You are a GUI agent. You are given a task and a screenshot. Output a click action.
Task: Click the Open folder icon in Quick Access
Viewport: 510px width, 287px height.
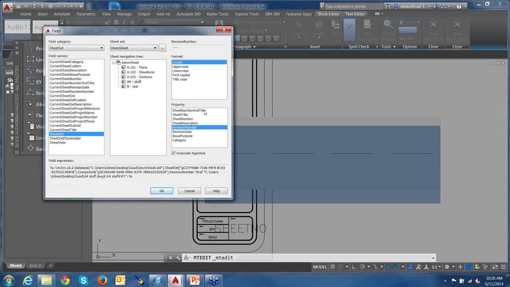[26, 6]
